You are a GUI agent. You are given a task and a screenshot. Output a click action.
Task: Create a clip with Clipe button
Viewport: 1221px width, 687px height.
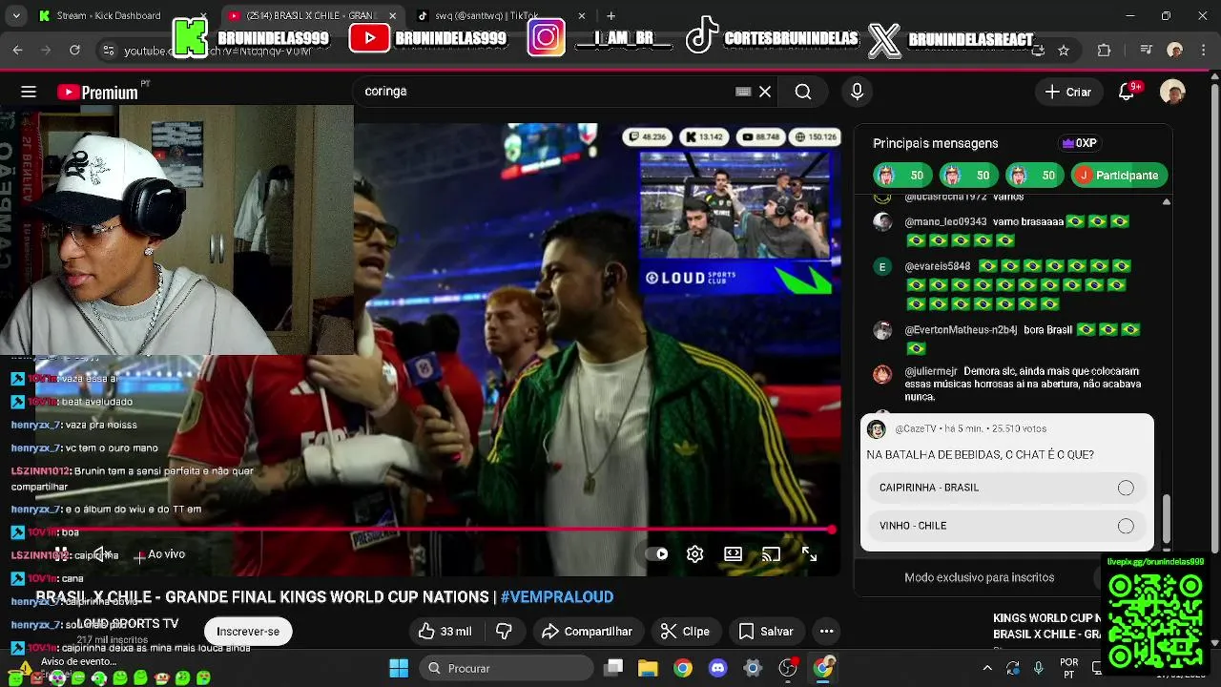[x=685, y=632]
